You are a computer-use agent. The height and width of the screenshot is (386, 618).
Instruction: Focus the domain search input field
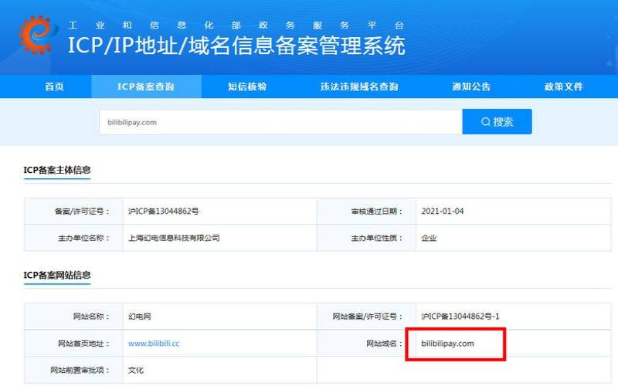coord(280,122)
